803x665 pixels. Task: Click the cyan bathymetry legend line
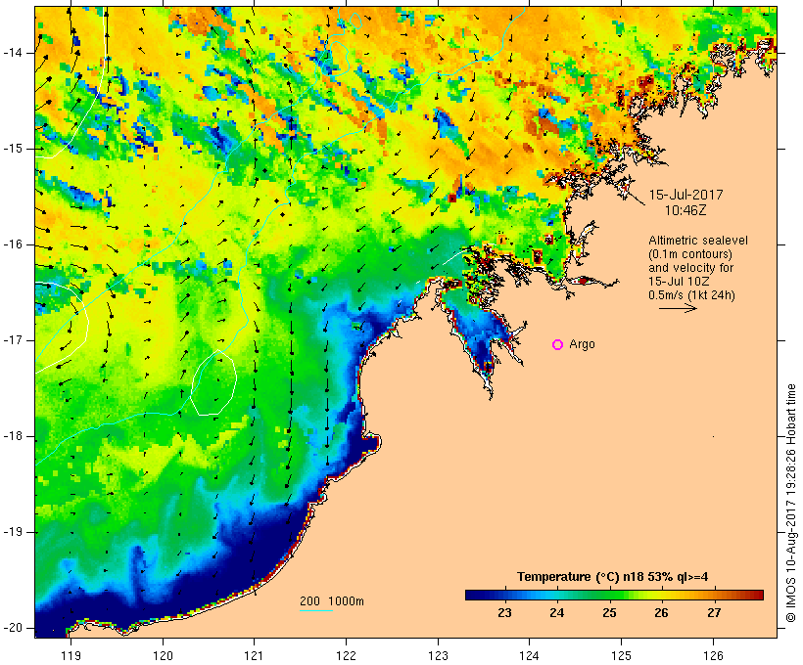tap(316, 610)
